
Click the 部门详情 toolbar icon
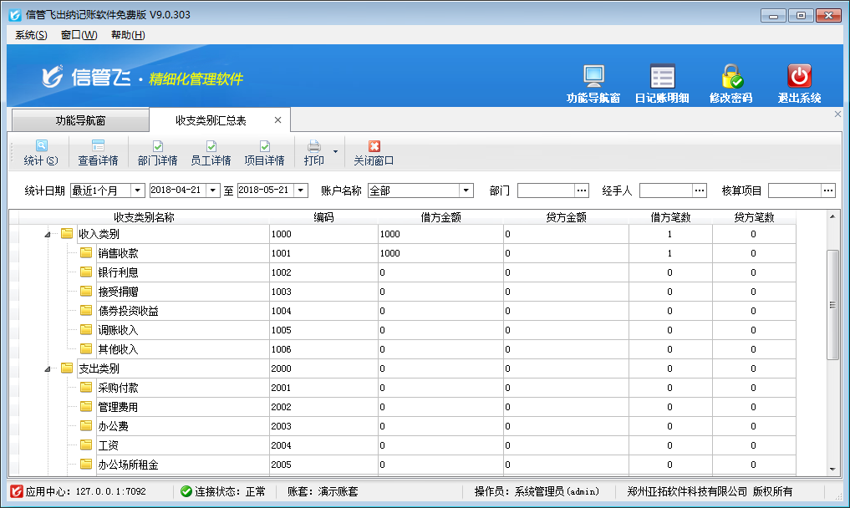(x=157, y=146)
